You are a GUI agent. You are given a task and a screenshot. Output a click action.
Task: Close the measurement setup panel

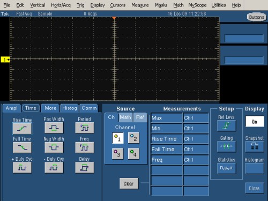(x=255, y=188)
